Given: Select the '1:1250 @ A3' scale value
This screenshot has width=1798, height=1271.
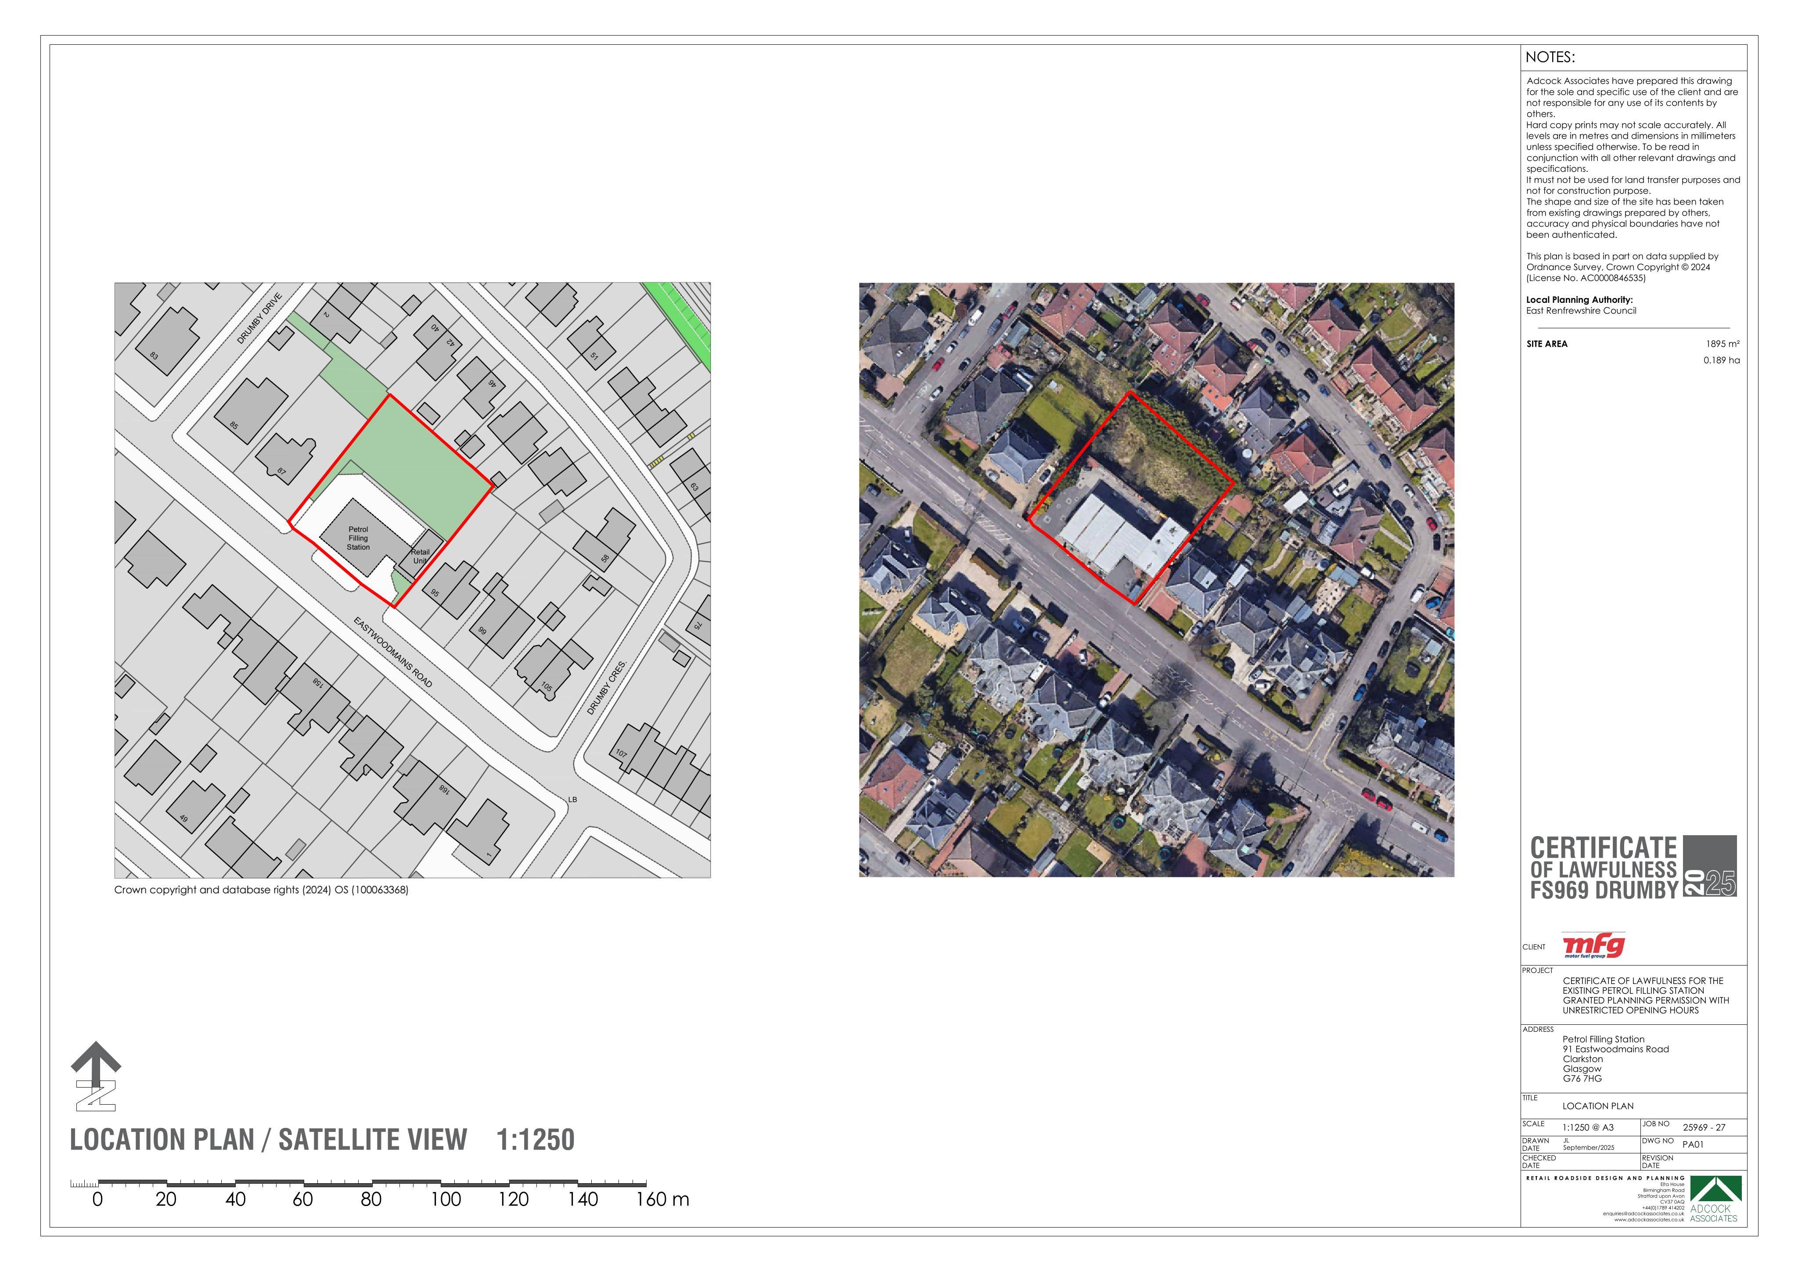Looking at the screenshot, I should point(1588,1127).
